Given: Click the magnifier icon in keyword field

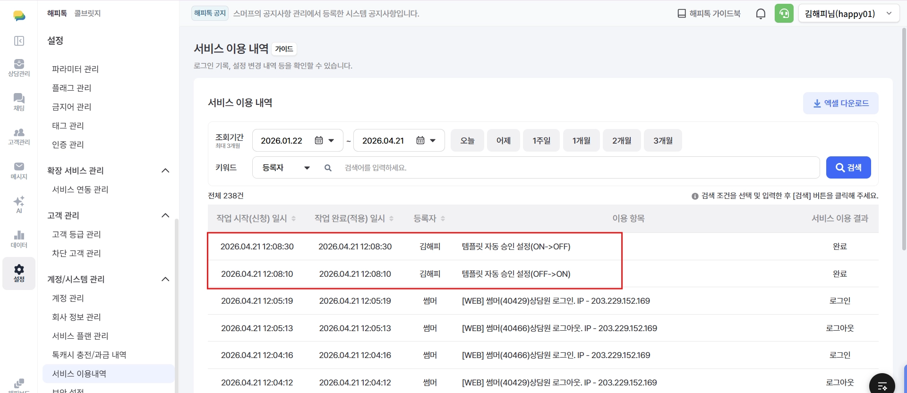Looking at the screenshot, I should [328, 168].
